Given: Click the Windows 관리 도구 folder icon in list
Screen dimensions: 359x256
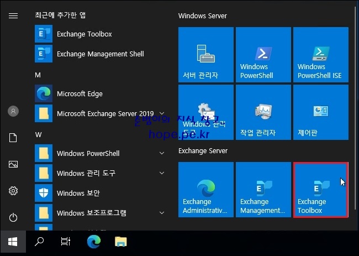Looking at the screenshot, I should [44, 173].
